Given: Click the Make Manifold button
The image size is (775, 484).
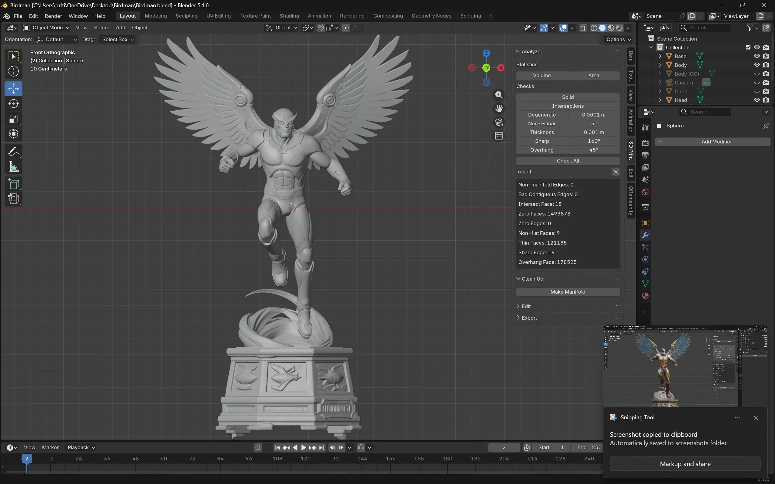Looking at the screenshot, I should click(x=568, y=292).
